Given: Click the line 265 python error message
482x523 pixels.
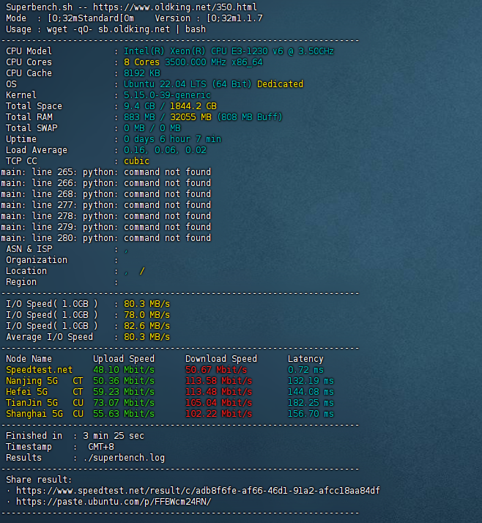Looking at the screenshot, I should [105, 172].
